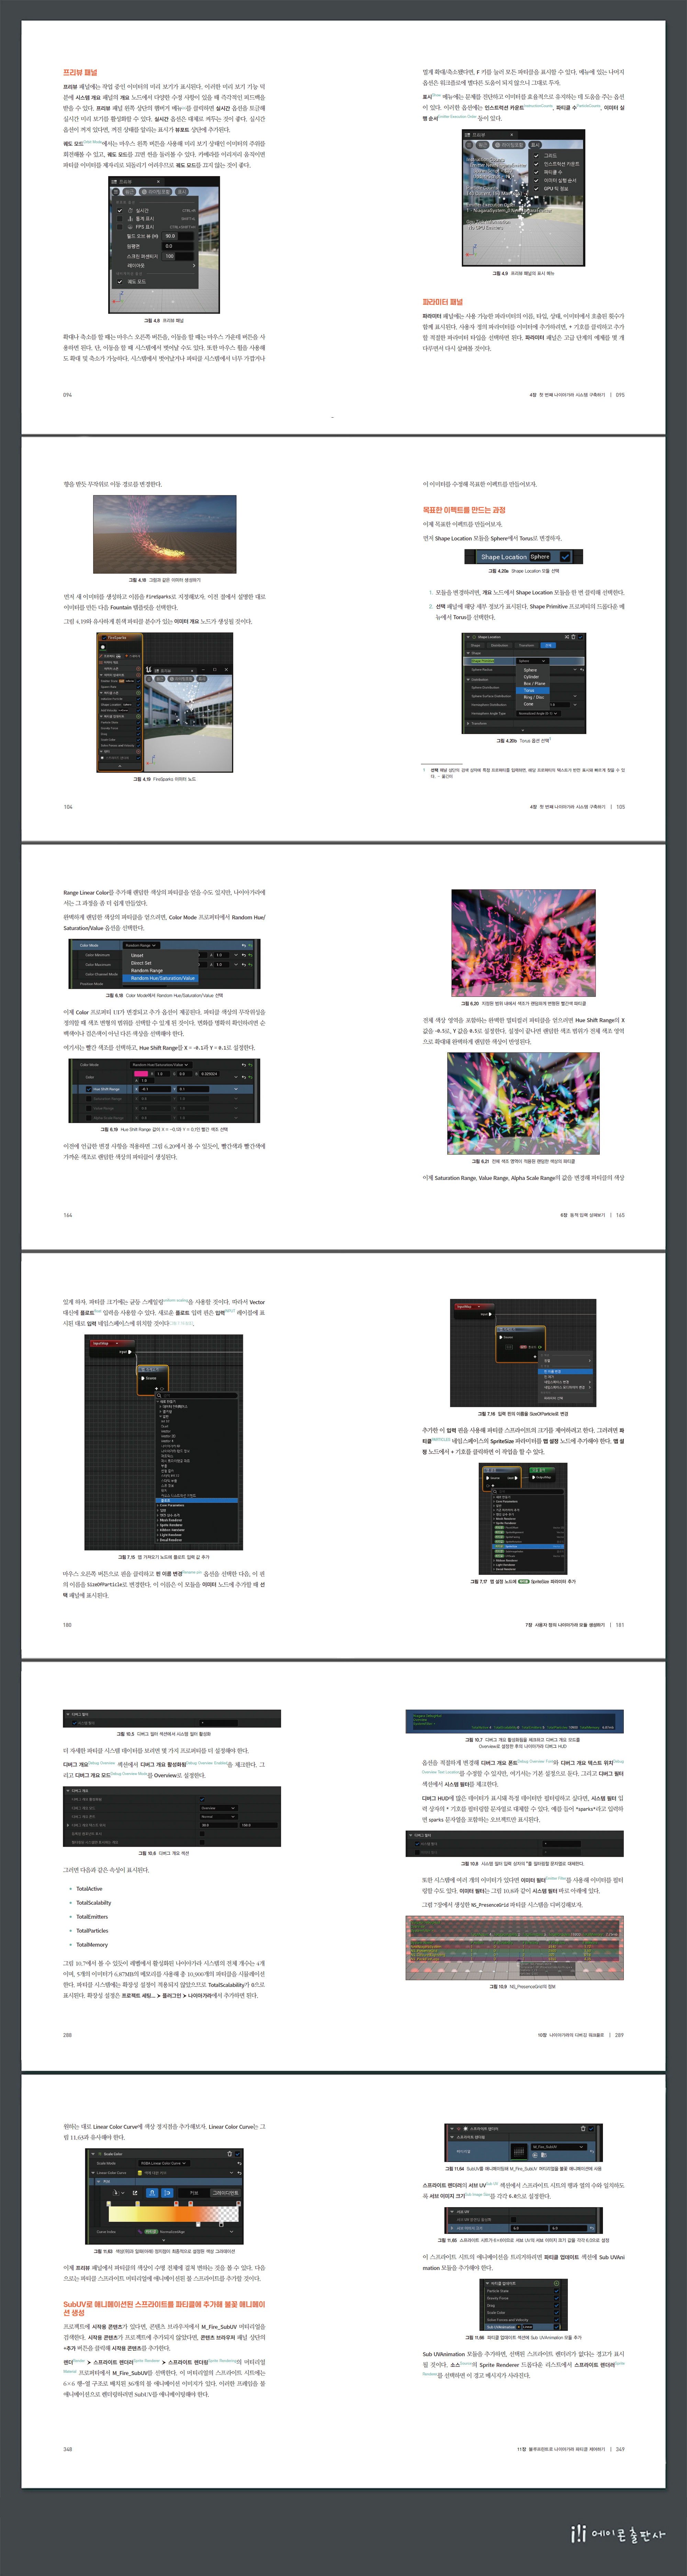Open the Figure 7.15 node graph screenshot
The image size is (687, 2576).
click(x=164, y=1442)
